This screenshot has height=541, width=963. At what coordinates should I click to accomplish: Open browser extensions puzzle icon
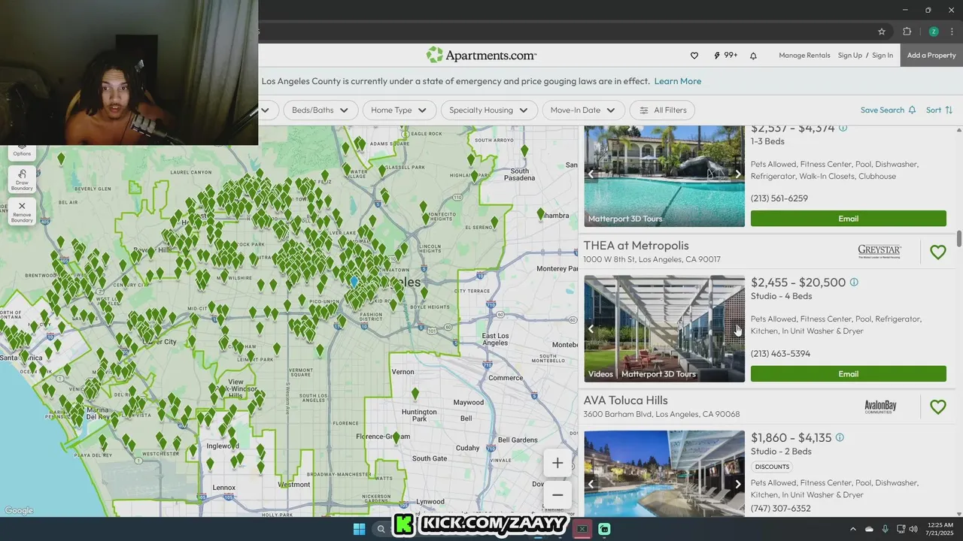point(907,32)
